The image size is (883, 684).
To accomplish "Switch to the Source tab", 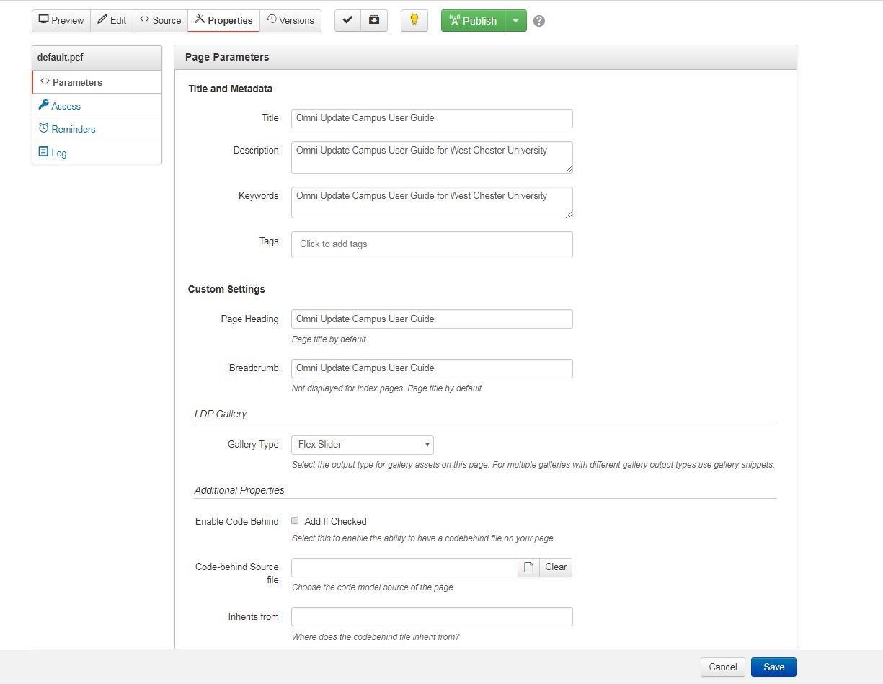I will click(x=160, y=21).
